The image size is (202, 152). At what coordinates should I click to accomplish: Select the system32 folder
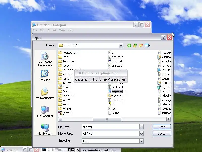click(66, 83)
